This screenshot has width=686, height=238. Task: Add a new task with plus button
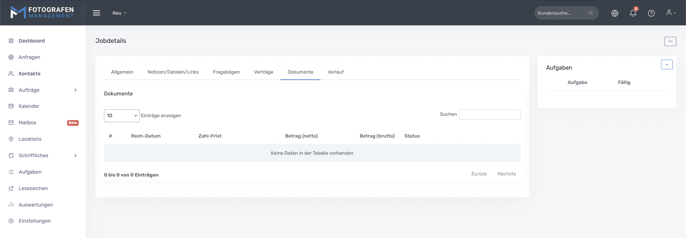pos(666,65)
